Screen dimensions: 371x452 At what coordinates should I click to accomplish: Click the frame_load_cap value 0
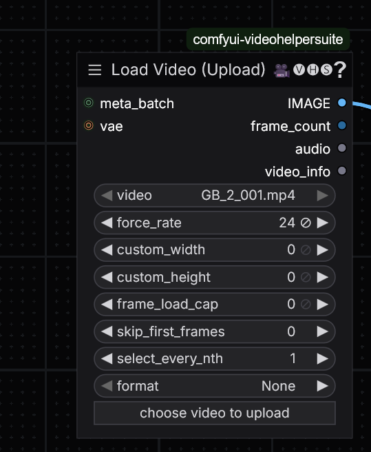pos(291,305)
